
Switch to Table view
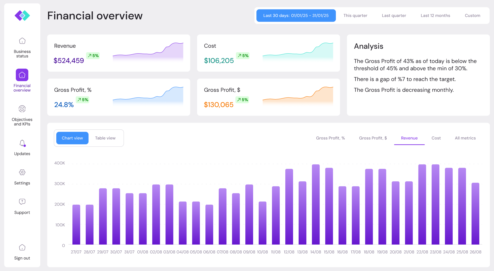[105, 138]
